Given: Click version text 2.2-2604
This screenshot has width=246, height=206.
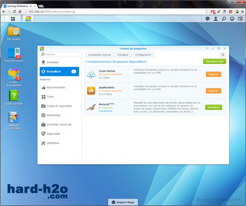Looking at the screenshot, I should (x=104, y=78).
